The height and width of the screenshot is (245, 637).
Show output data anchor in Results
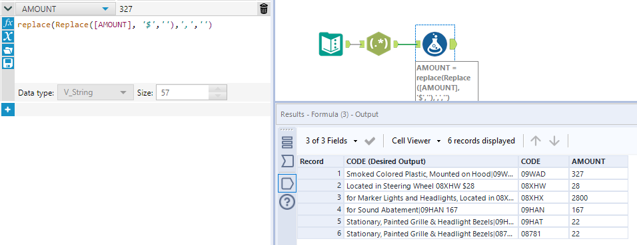(x=287, y=183)
